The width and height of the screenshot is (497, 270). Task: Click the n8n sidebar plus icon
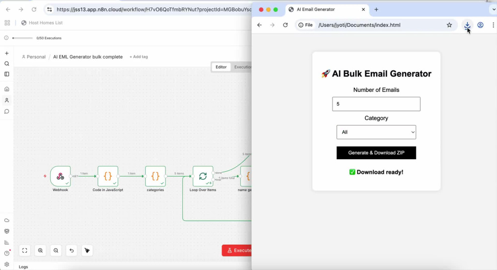6,53
